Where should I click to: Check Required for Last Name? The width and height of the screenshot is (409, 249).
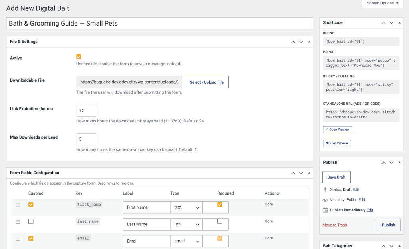[220, 221]
